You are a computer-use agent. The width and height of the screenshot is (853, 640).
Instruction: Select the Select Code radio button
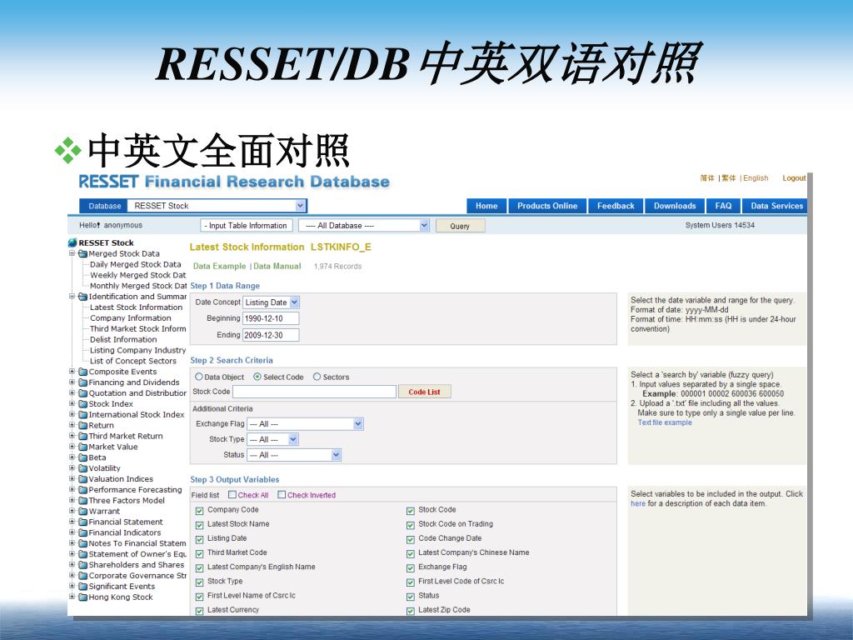click(x=257, y=377)
